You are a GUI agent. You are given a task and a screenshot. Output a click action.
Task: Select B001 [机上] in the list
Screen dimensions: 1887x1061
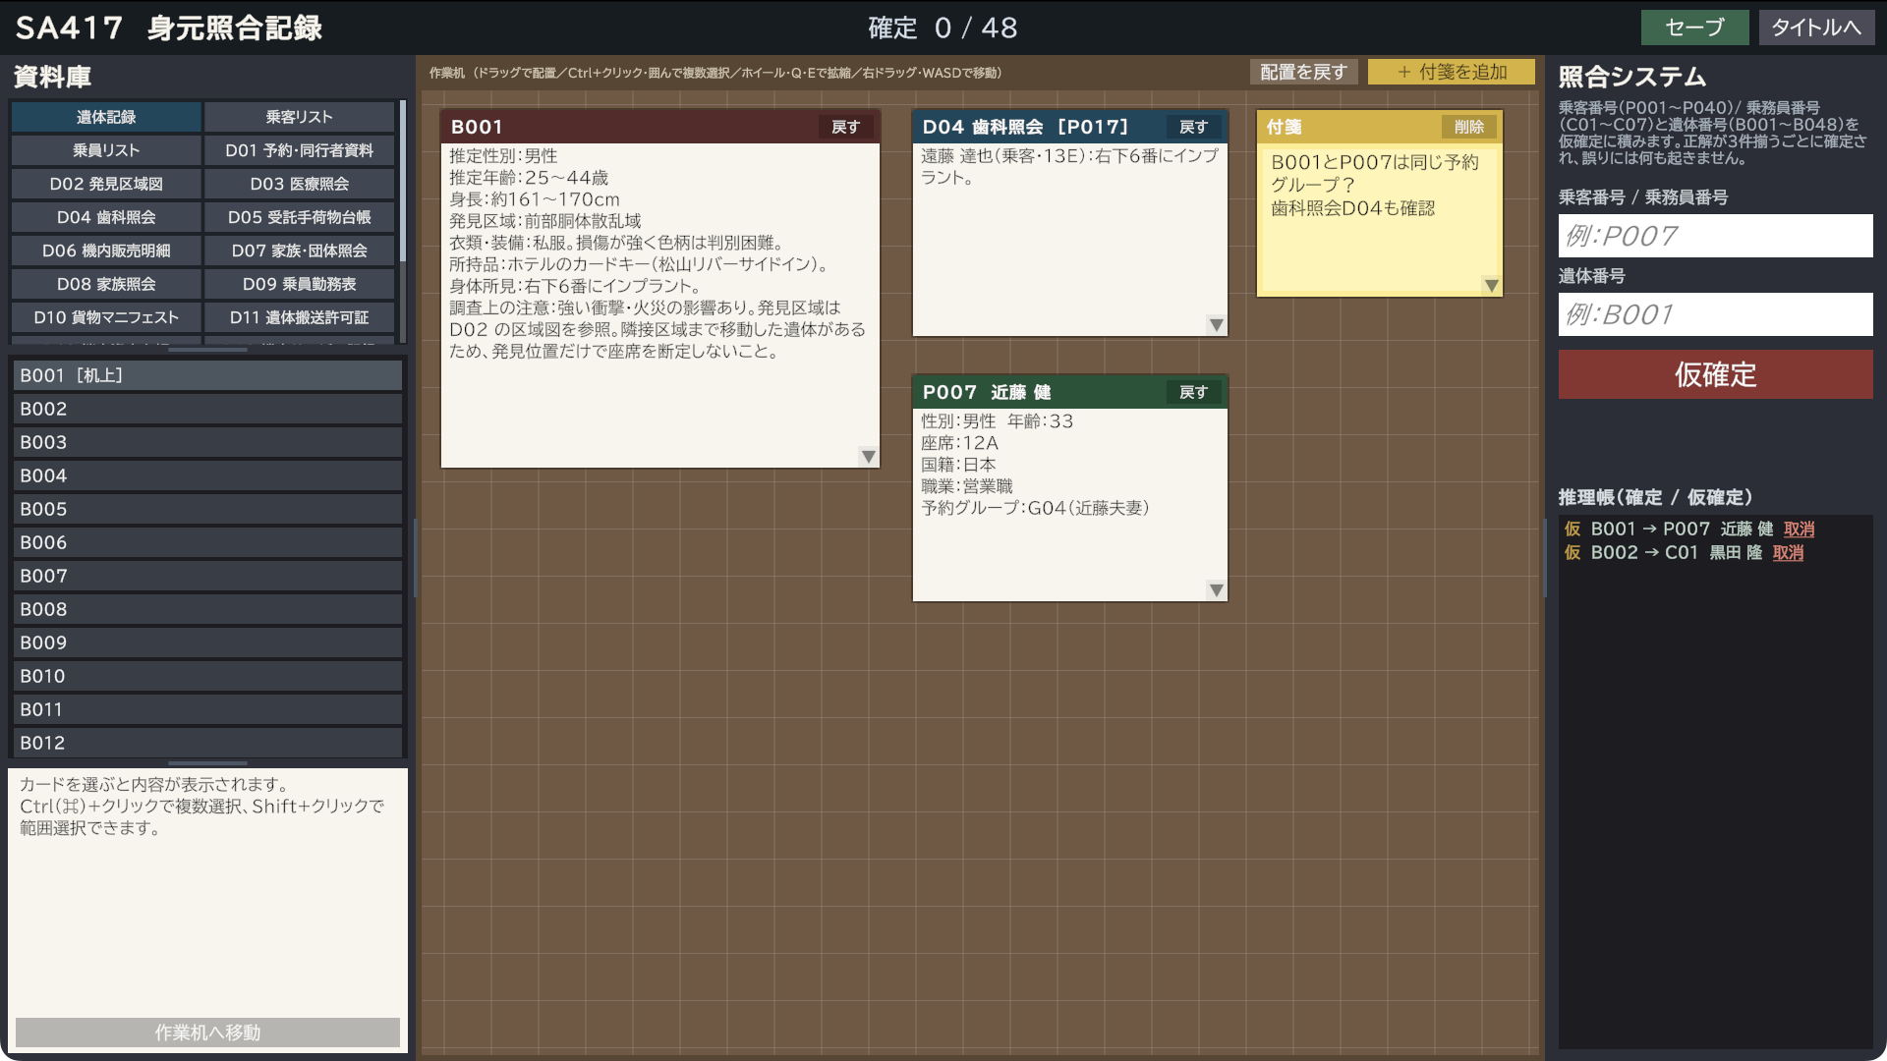[207, 375]
